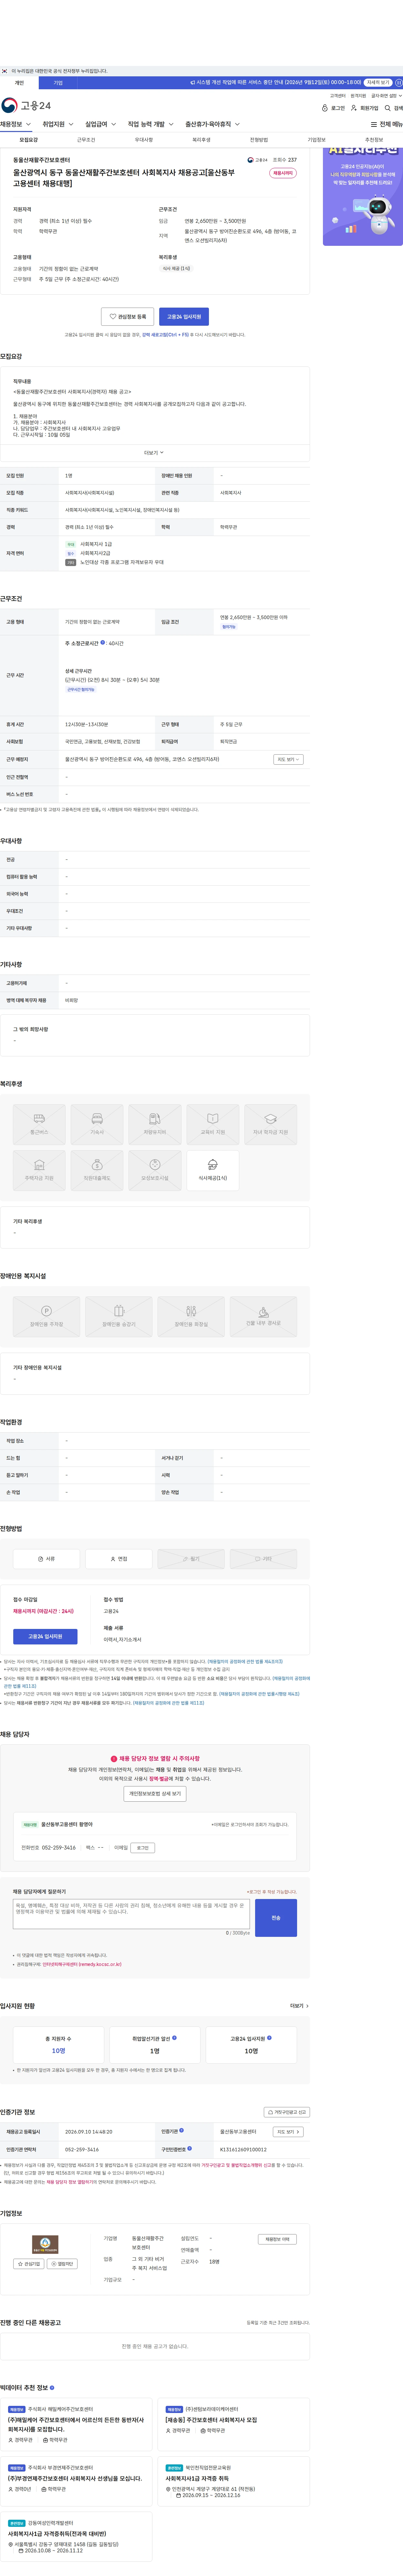Click the 필기 selection method tile
Screen dimensions: 403x2576
(x=191, y=1559)
